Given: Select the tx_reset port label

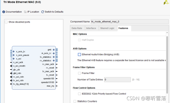Looking at the screenshot, I should [50, 75].
